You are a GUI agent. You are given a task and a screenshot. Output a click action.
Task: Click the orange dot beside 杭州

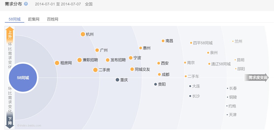(x=83, y=34)
